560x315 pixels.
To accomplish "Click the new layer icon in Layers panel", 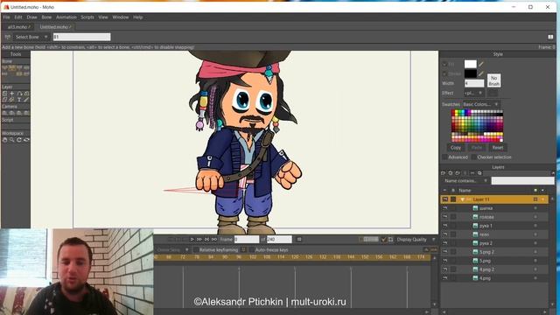I will 444,173.
